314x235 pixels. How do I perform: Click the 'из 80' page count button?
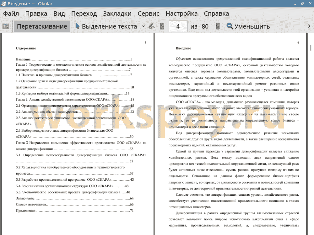click(x=199, y=26)
